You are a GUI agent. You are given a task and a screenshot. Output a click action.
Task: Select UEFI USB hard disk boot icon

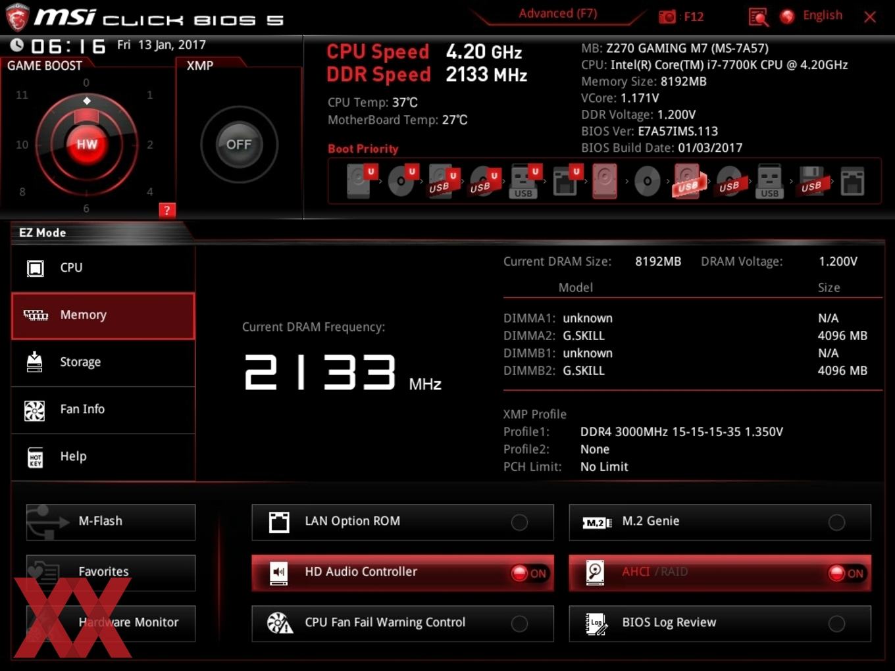(442, 181)
